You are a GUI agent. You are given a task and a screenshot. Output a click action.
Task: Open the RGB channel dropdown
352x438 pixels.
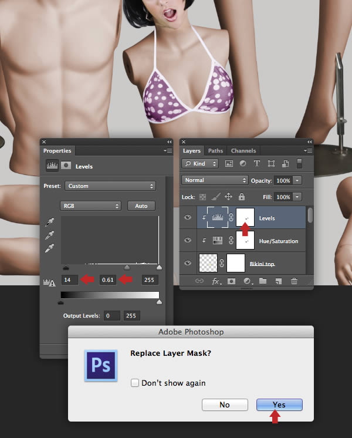click(90, 206)
